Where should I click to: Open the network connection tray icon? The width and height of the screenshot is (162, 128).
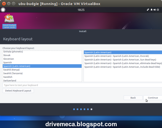click(x=148, y=10)
